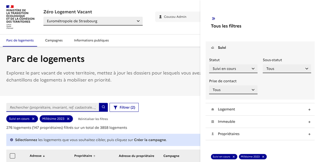The height and width of the screenshot is (162, 320).
Task: Switch to Campagnes tab
Action: pos(54,40)
